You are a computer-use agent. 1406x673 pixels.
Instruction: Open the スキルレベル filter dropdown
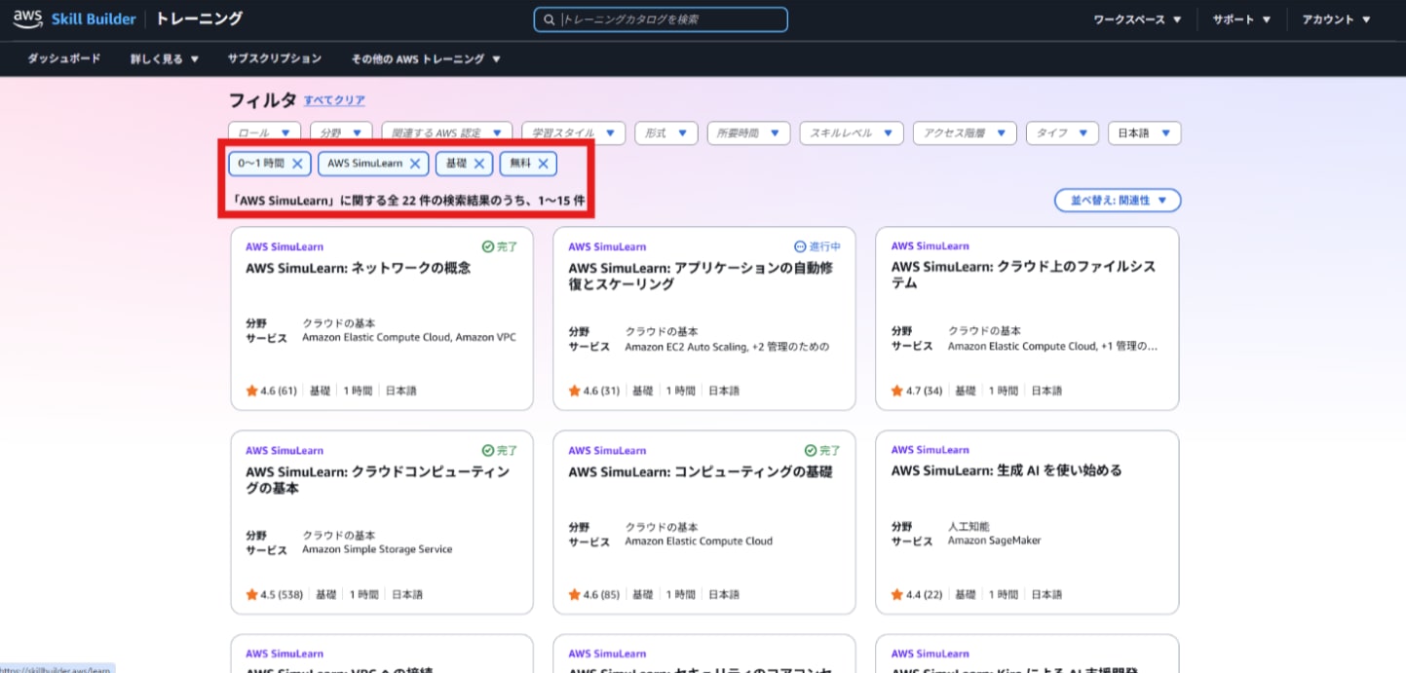tap(852, 132)
